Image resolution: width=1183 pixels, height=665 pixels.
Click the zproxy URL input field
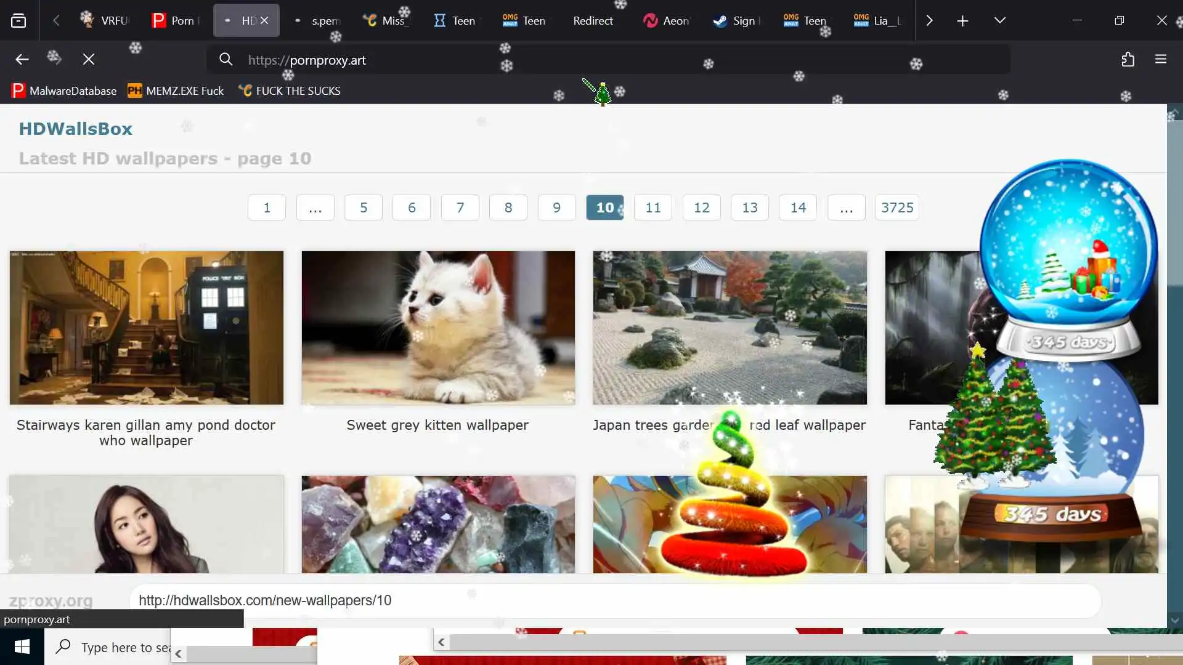[615, 600]
